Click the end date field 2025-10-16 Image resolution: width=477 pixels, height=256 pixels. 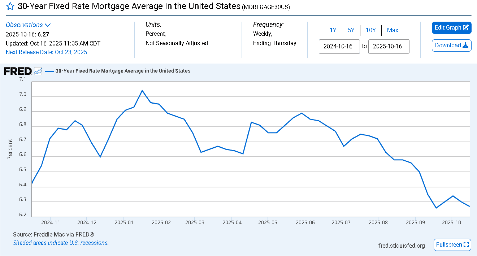pos(389,47)
